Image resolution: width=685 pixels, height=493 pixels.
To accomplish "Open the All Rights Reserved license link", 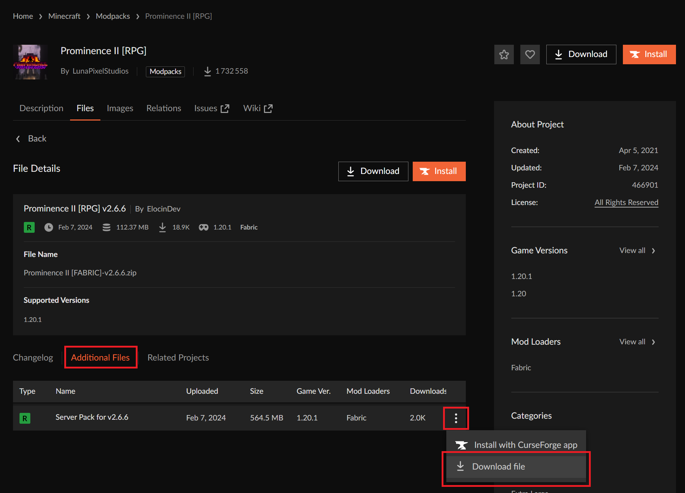I will coord(626,202).
